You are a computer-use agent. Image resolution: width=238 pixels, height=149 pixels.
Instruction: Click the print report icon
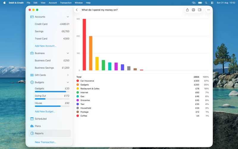click(193, 10)
